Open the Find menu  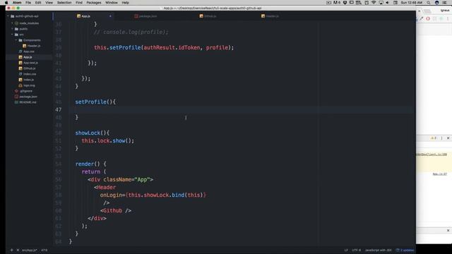79,3
